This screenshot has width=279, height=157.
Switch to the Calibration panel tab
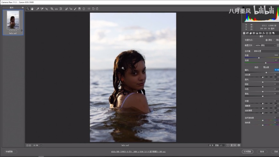coord(267,33)
